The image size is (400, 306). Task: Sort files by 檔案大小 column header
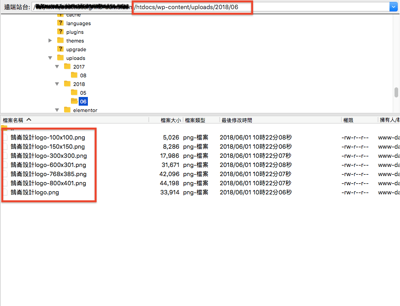171,120
